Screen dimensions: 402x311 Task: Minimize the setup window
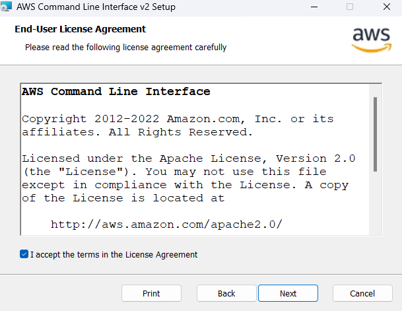coord(314,7)
